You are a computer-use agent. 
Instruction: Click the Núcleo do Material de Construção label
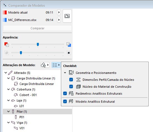107,87
